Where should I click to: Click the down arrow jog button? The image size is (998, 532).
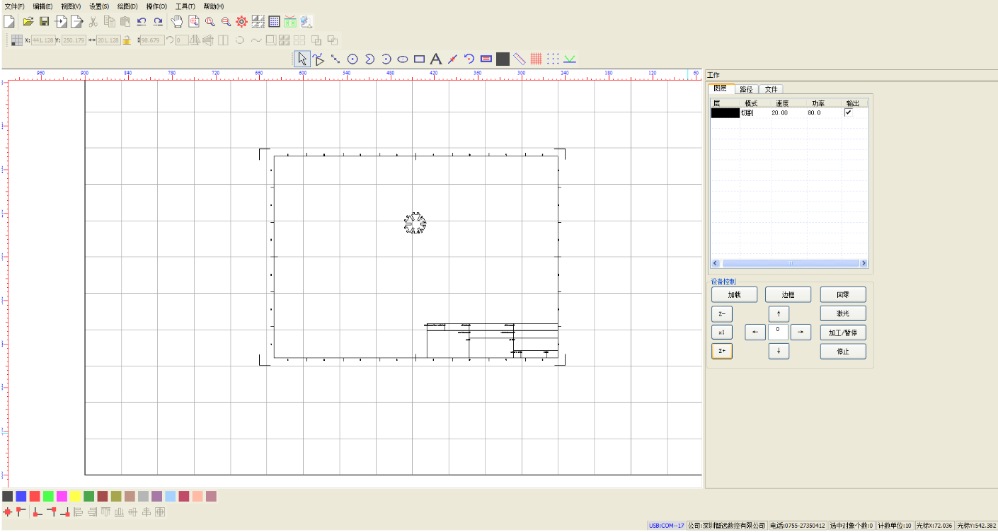pos(779,351)
